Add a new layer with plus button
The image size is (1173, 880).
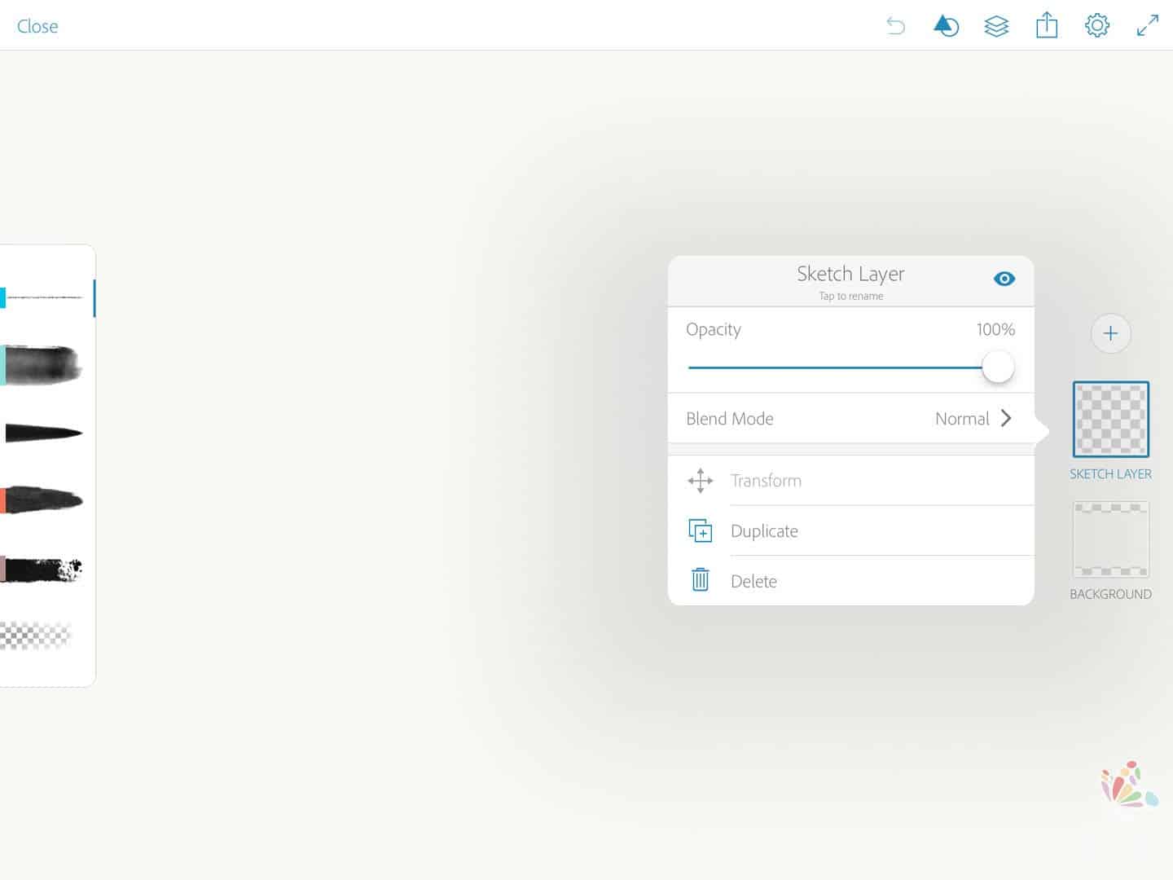pos(1110,333)
